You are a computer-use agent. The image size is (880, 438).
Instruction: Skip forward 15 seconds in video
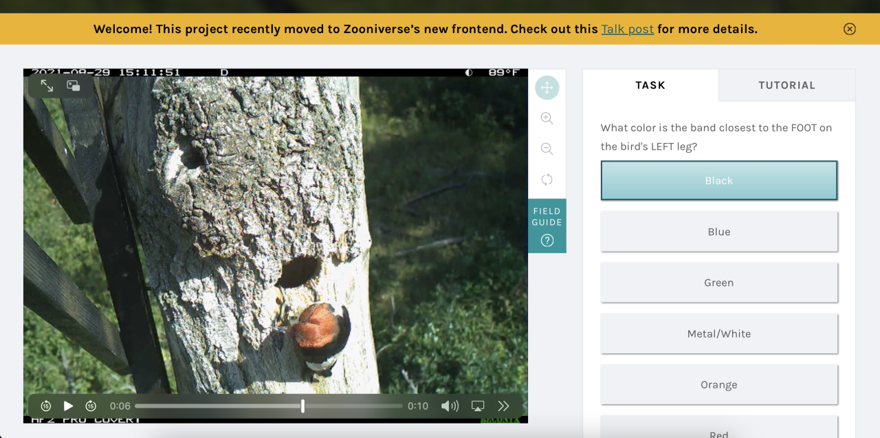(91, 406)
